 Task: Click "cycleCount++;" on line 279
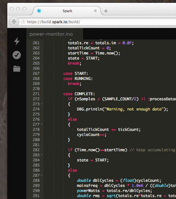92,135
